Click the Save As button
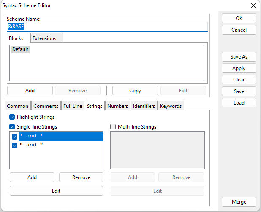The image size is (261, 212). pyautogui.click(x=239, y=57)
